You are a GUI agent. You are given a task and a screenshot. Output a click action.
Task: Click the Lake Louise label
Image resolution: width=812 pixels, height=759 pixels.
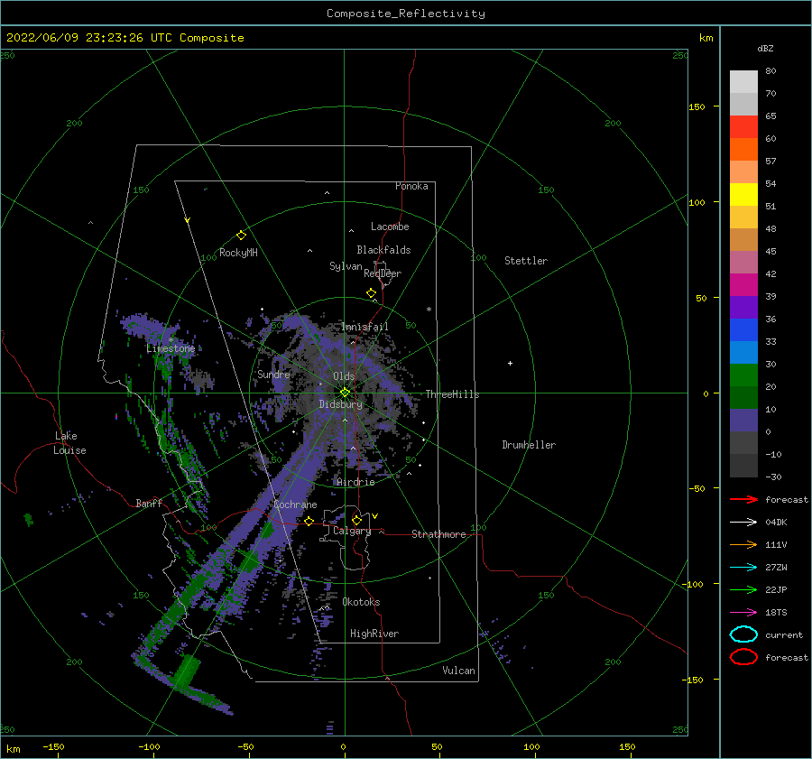coord(69,443)
